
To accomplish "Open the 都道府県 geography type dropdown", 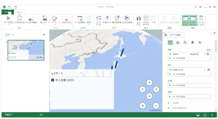I will point(205,54).
